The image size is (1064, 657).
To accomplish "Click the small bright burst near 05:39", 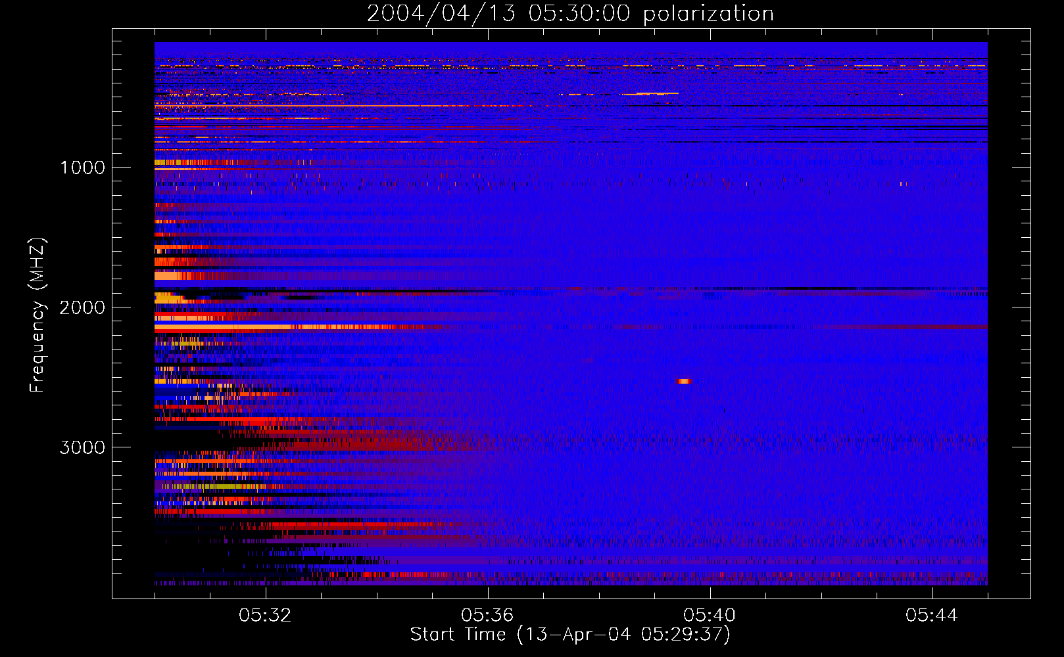I will [684, 381].
